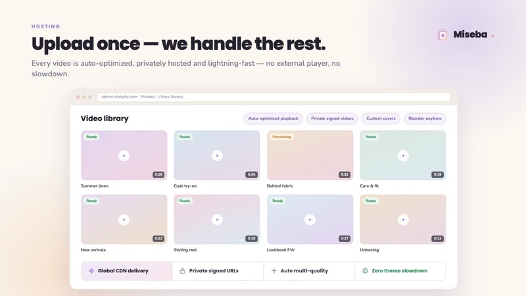
Task: Click the lock icon on Private signed URLs
Action: point(183,271)
